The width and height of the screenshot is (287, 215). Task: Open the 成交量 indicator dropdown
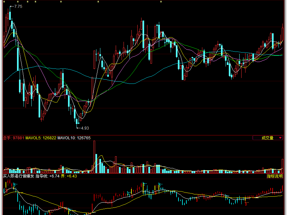point(268,138)
